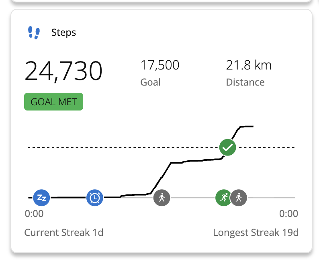
Task: Click the blue footprints Steps icon
Action: [34, 33]
